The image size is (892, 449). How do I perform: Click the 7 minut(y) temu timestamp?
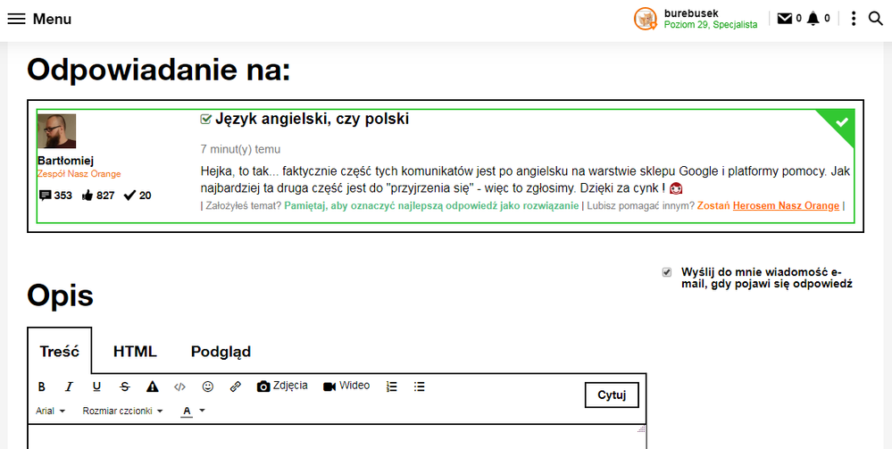[x=240, y=150]
